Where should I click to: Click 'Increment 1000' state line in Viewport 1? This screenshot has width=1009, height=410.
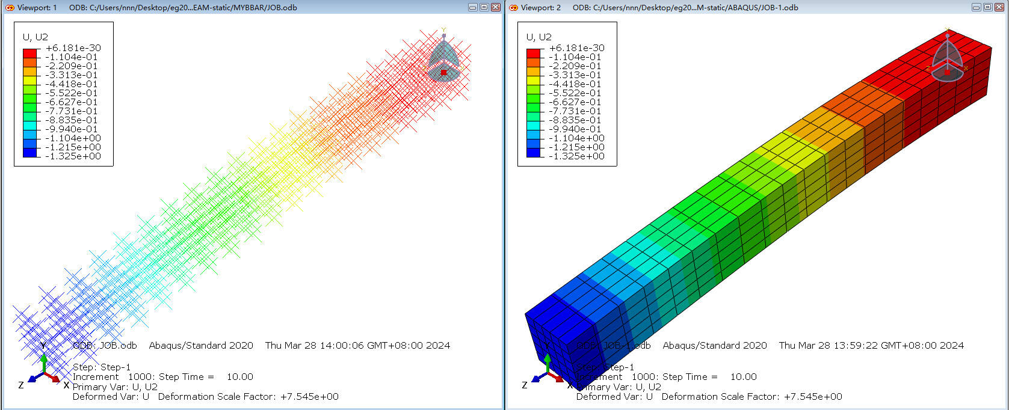(x=163, y=377)
